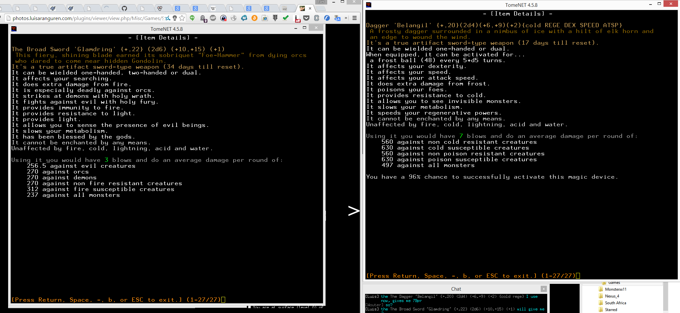
Task: Open the Pocket extension icon
Action: 306,18
